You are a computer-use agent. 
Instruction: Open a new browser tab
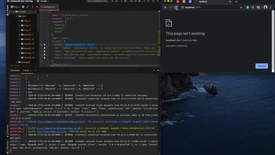click(x=236, y=2)
